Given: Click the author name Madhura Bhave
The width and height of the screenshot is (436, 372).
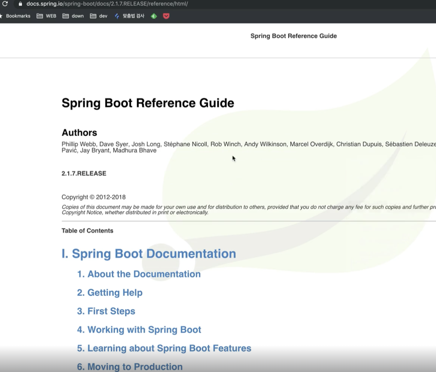Looking at the screenshot, I should coord(134,150).
